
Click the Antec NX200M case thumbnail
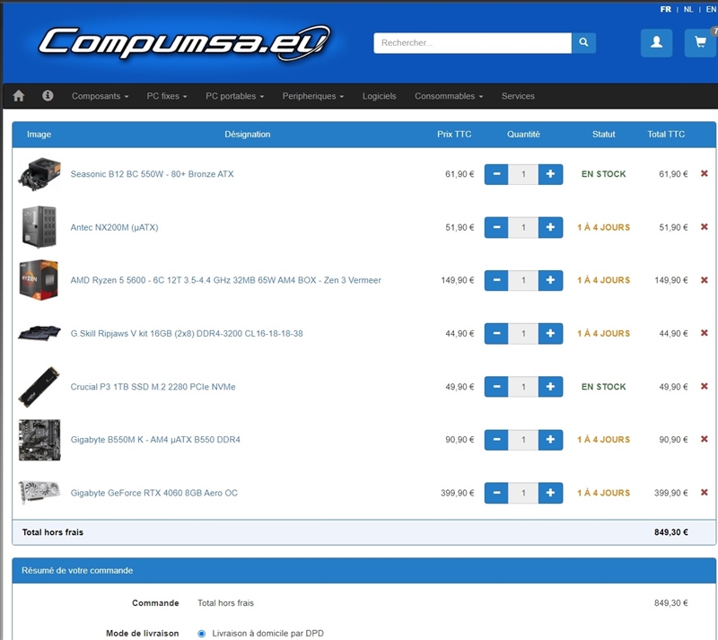tap(39, 227)
